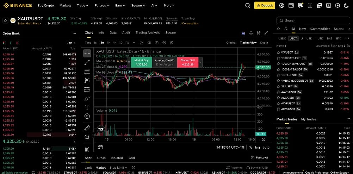Click the green Market Buy button
This screenshot has width=353, height=174.
click(141, 62)
